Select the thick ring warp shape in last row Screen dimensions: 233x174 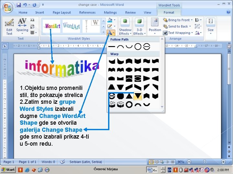[129, 104]
